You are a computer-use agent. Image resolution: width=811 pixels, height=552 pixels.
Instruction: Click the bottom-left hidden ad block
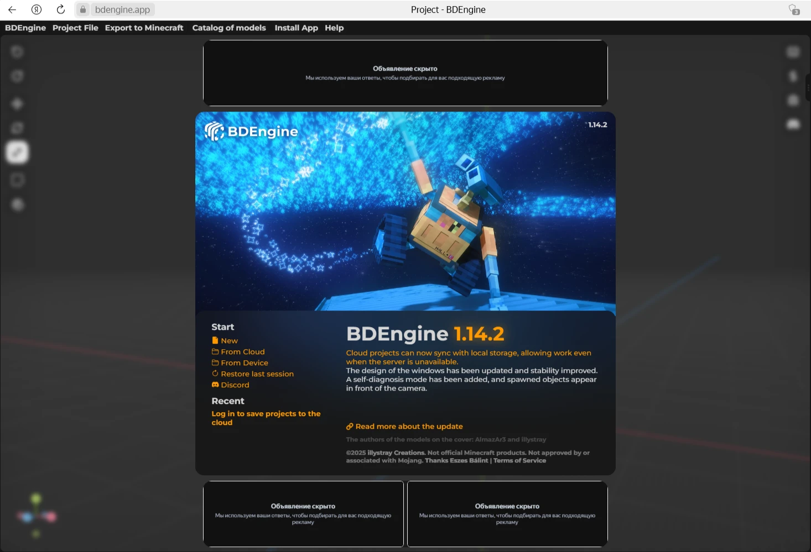303,514
